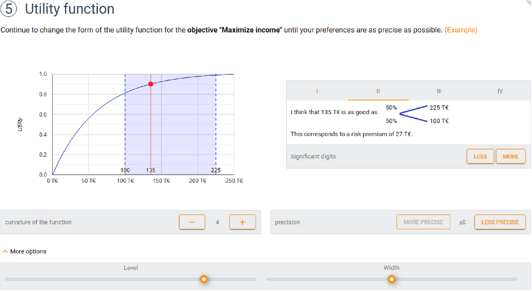The height and width of the screenshot is (291, 532).
Task: Click the LESS significant digits button
Action: pyautogui.click(x=480, y=156)
